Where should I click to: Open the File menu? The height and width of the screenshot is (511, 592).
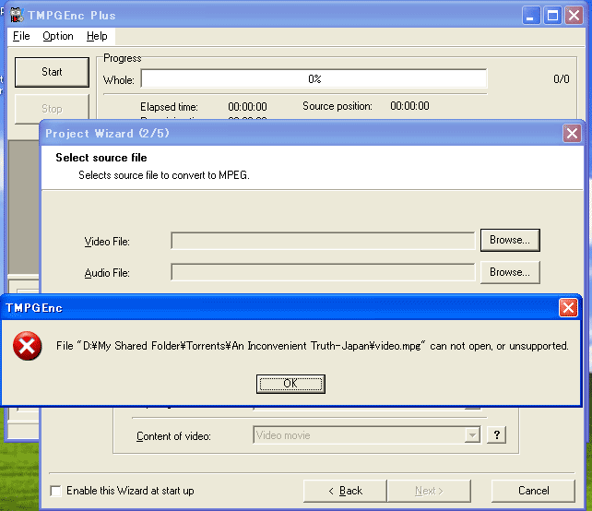(x=21, y=36)
